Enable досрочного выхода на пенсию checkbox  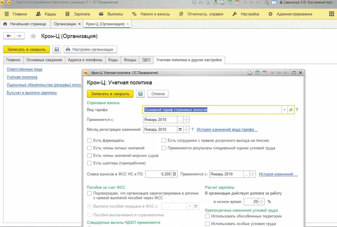164,140
